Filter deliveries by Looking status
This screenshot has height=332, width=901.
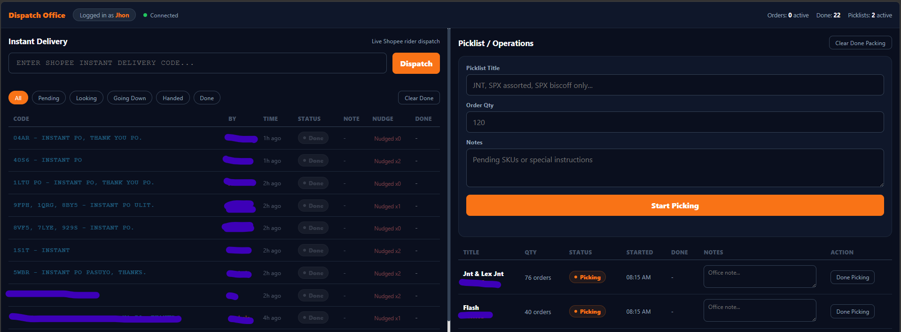86,98
